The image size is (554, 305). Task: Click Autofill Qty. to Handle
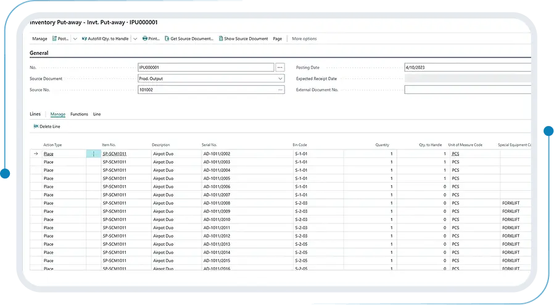pos(105,39)
